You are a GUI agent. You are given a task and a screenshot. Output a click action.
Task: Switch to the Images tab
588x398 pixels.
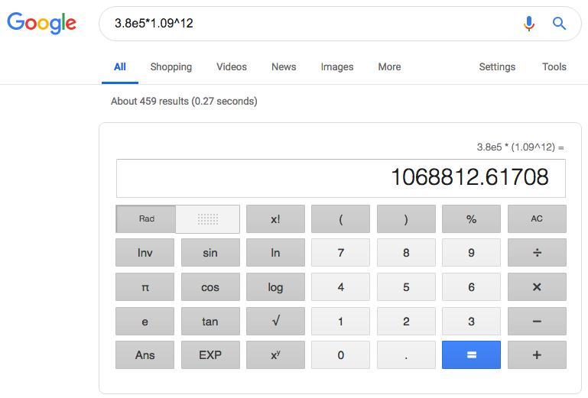(x=336, y=67)
